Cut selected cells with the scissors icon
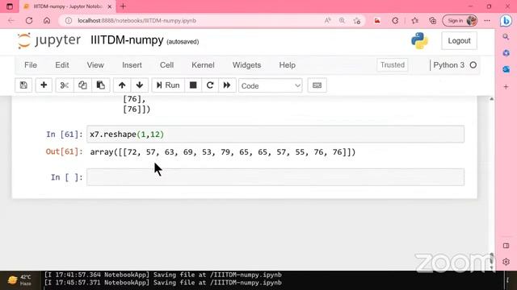Image resolution: width=517 pixels, height=290 pixels. pyautogui.click(x=65, y=85)
